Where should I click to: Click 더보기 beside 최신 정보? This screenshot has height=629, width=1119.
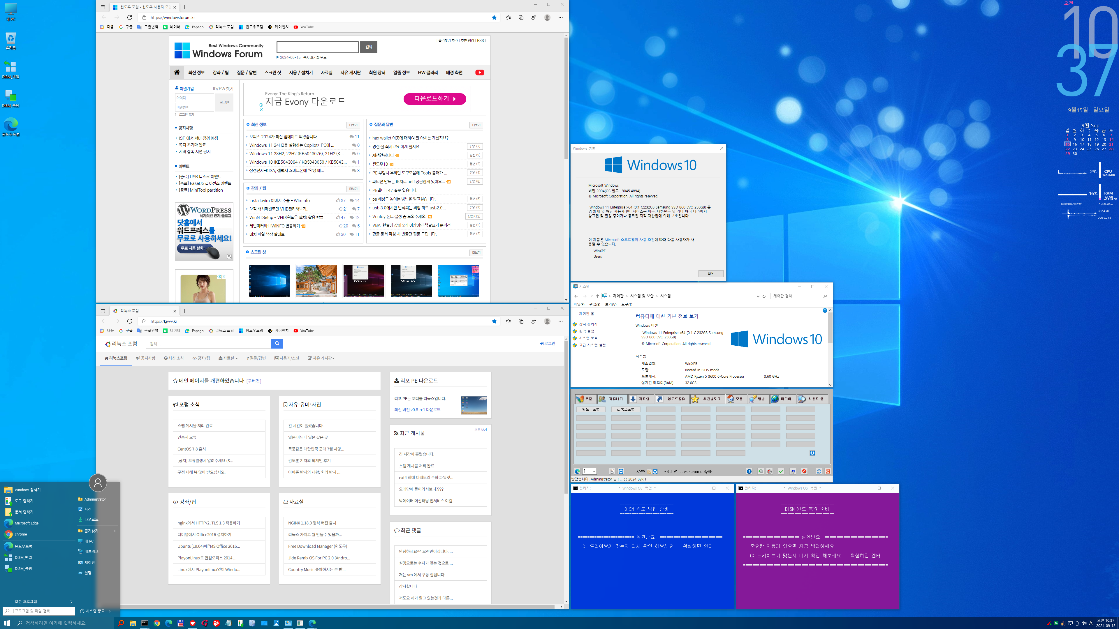click(353, 125)
